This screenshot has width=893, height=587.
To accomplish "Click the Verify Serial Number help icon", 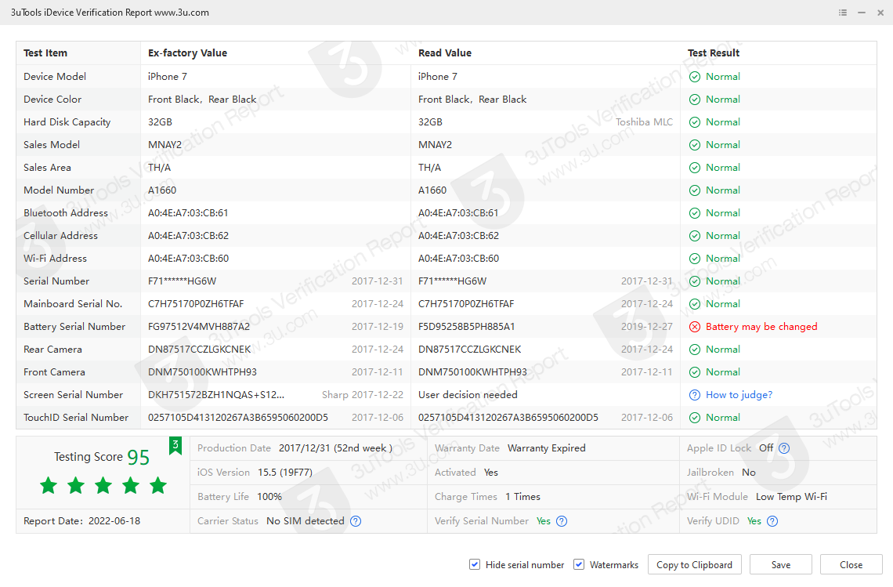I will pos(562,521).
